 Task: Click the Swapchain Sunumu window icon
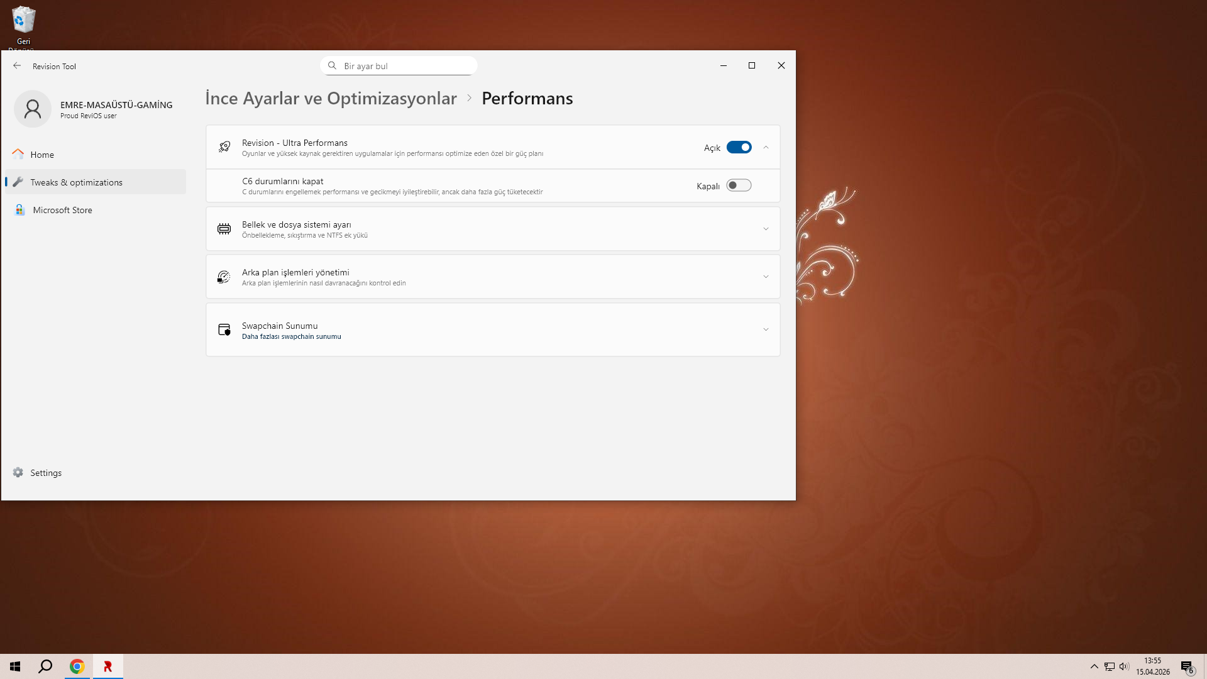tap(224, 329)
